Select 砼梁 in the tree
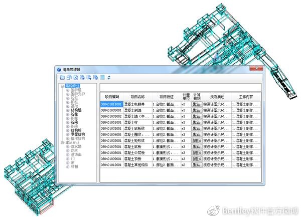This screenshot has width=302, height=220. (x=74, y=122)
